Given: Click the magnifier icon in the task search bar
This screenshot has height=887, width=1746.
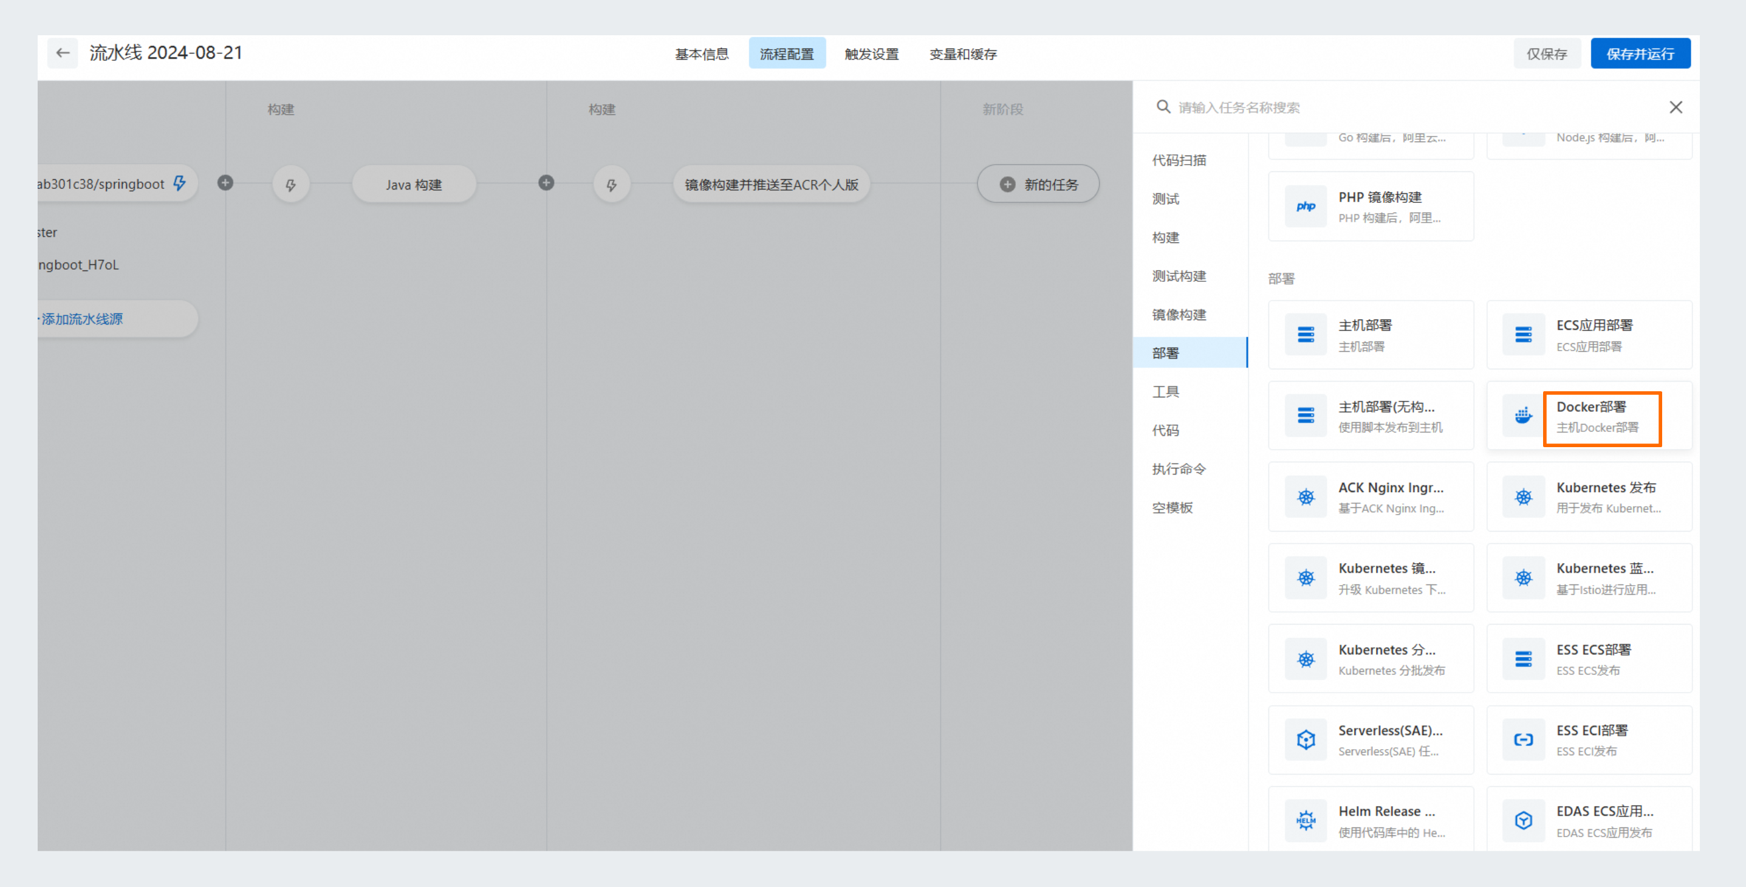Looking at the screenshot, I should tap(1163, 107).
